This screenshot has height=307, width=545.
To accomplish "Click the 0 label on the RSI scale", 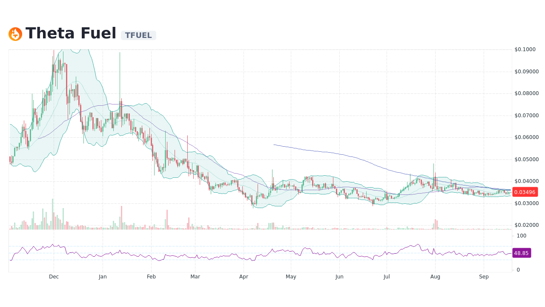I will coord(518,269).
